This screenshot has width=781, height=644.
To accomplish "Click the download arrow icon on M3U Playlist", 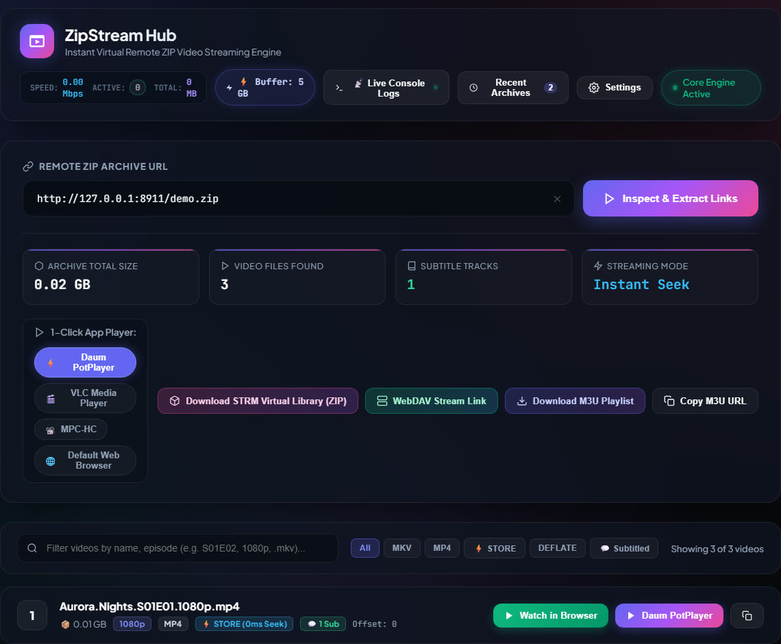I will click(x=522, y=401).
